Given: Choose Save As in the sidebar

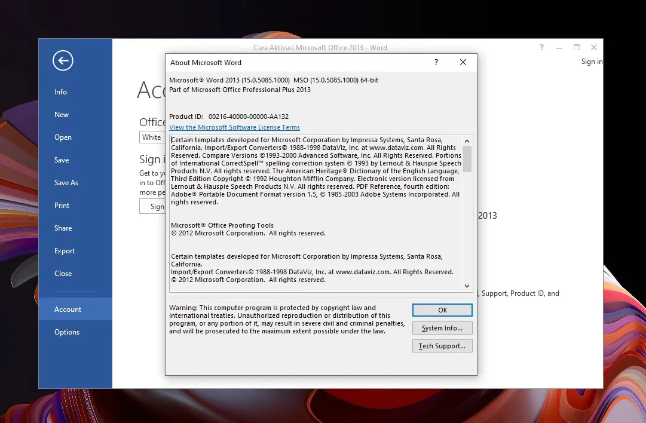Looking at the screenshot, I should [x=66, y=183].
